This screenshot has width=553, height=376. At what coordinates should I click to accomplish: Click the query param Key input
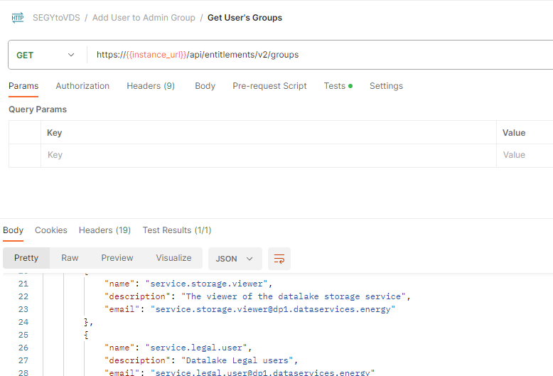coord(269,155)
